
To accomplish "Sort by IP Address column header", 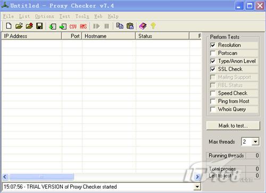I will [31, 36].
